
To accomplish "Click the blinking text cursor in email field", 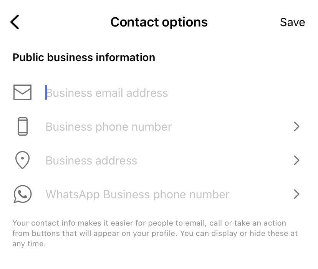I will [x=46, y=93].
